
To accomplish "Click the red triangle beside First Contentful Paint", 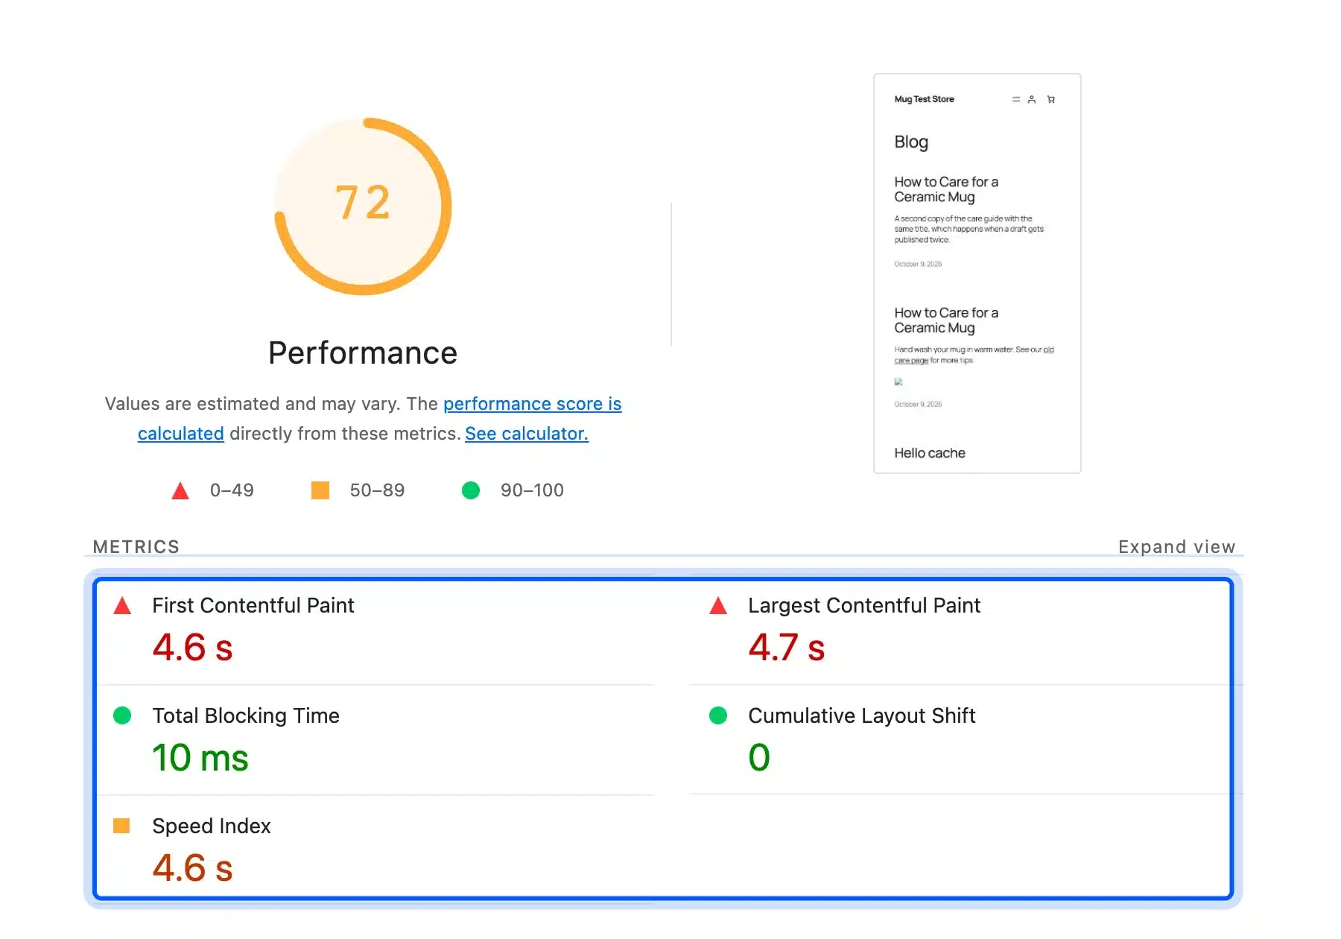I will point(122,606).
